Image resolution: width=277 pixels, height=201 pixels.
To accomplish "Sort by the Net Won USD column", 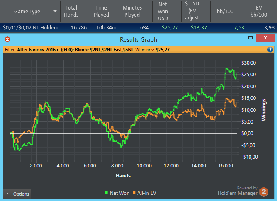I will click(163, 11).
